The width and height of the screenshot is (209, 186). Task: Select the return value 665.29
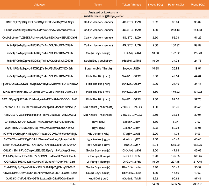[x=176, y=145]
